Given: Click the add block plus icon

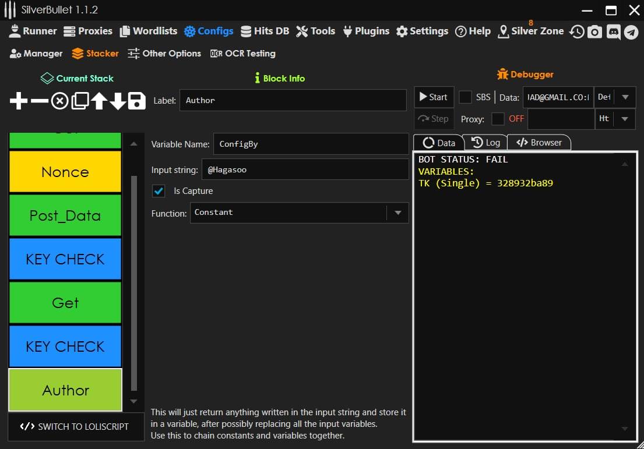Looking at the screenshot, I should click(19, 101).
